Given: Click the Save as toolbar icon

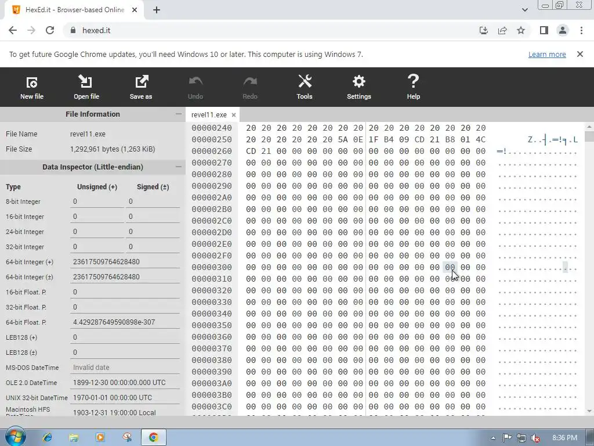Looking at the screenshot, I should pyautogui.click(x=141, y=88).
